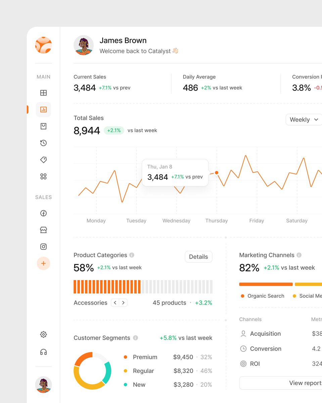The image size is (322, 403).
Task: Click the Tuesday axis label
Action: [136, 221]
